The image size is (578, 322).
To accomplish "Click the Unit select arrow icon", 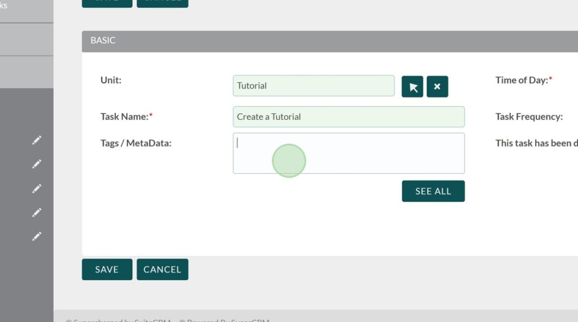I will 413,87.
